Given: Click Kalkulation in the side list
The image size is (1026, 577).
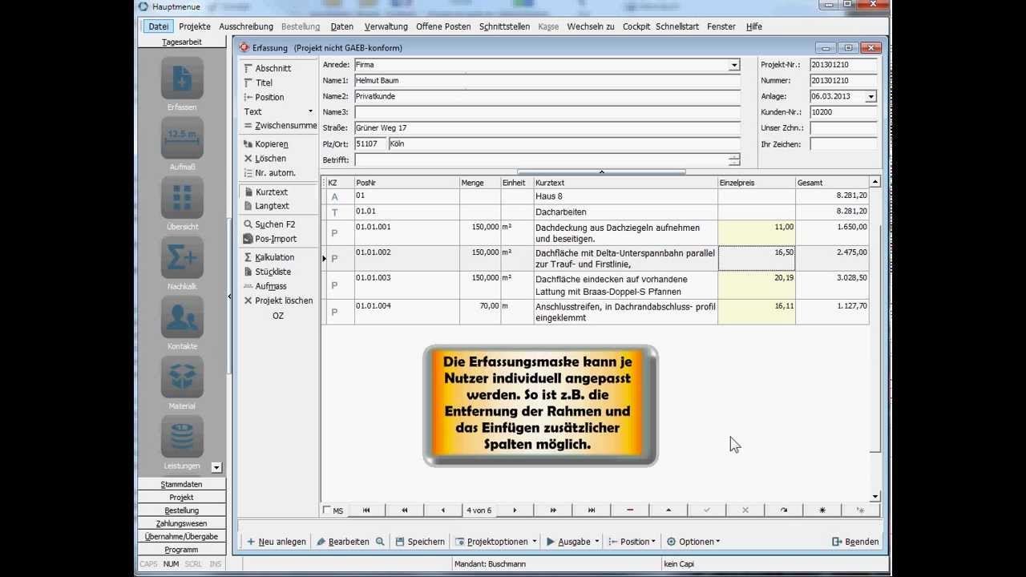Looking at the screenshot, I should click(269, 257).
